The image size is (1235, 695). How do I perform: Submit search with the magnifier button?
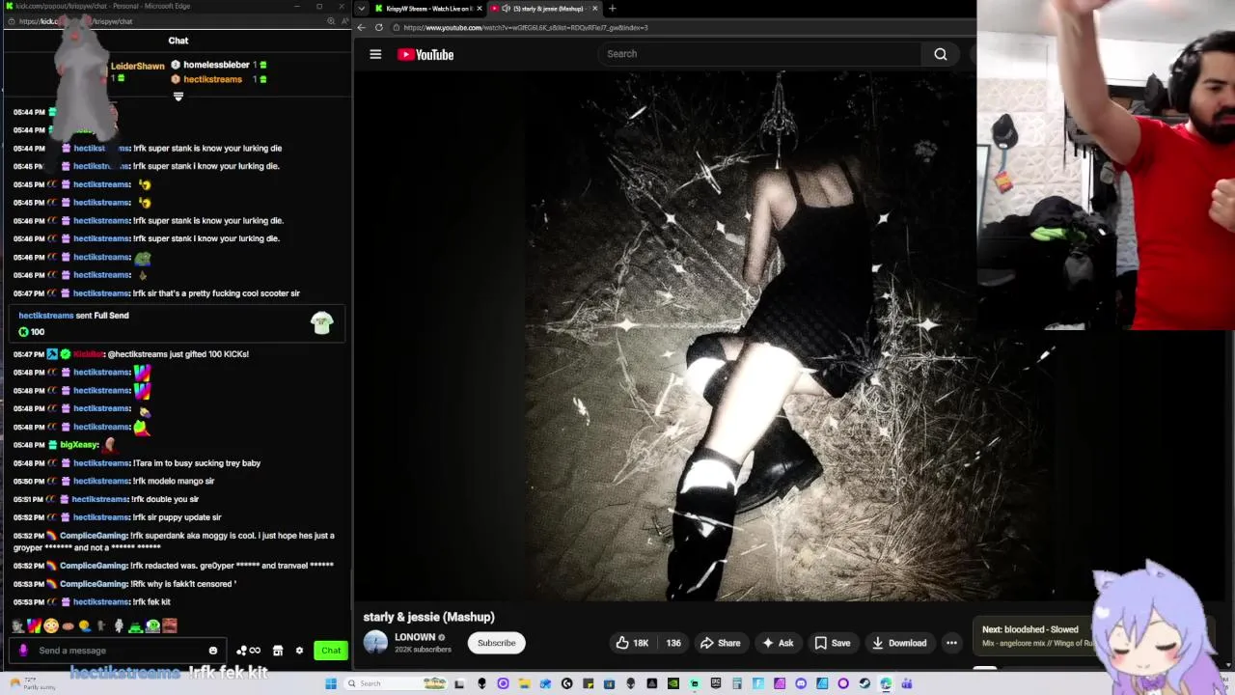point(941,54)
